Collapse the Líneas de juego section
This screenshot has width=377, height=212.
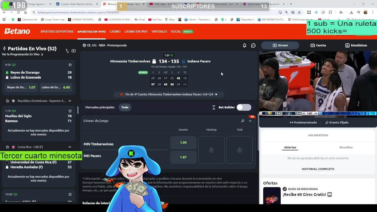[250, 121]
